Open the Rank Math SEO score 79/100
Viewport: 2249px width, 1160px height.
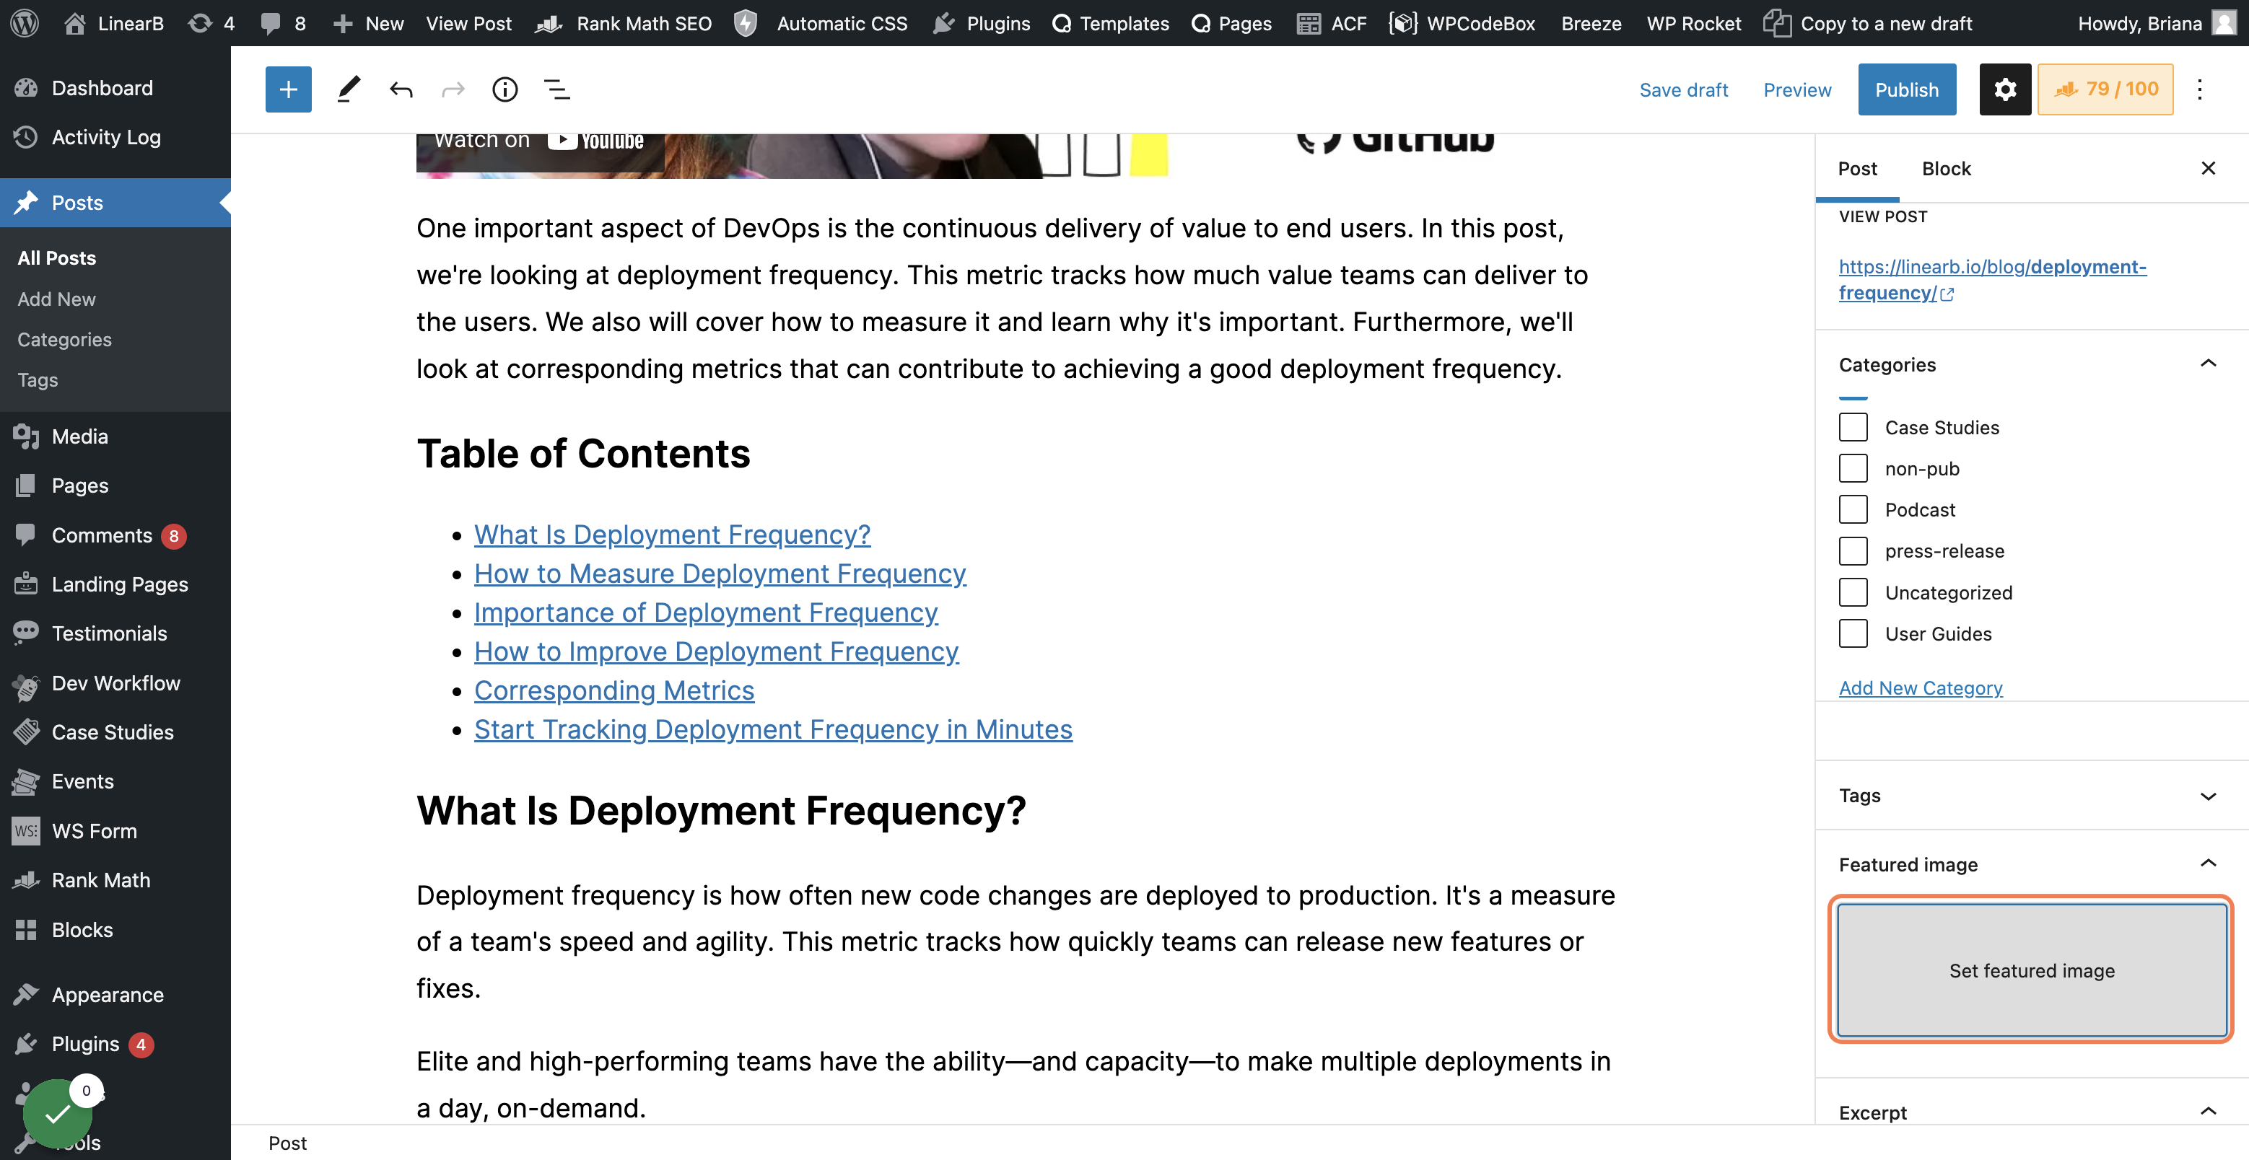[2105, 89]
